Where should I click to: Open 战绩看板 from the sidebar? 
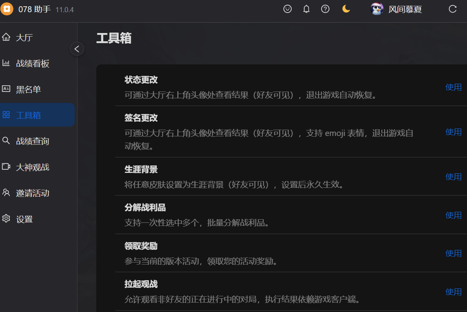32,64
